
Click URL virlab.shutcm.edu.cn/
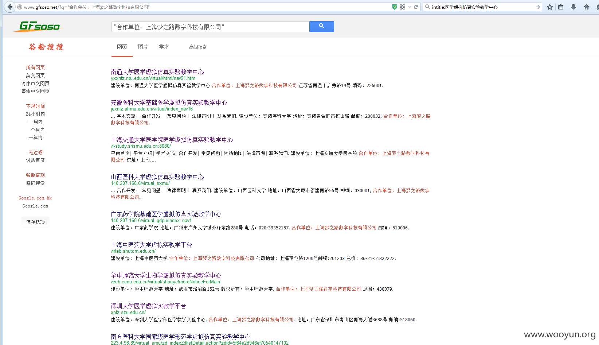point(133,251)
